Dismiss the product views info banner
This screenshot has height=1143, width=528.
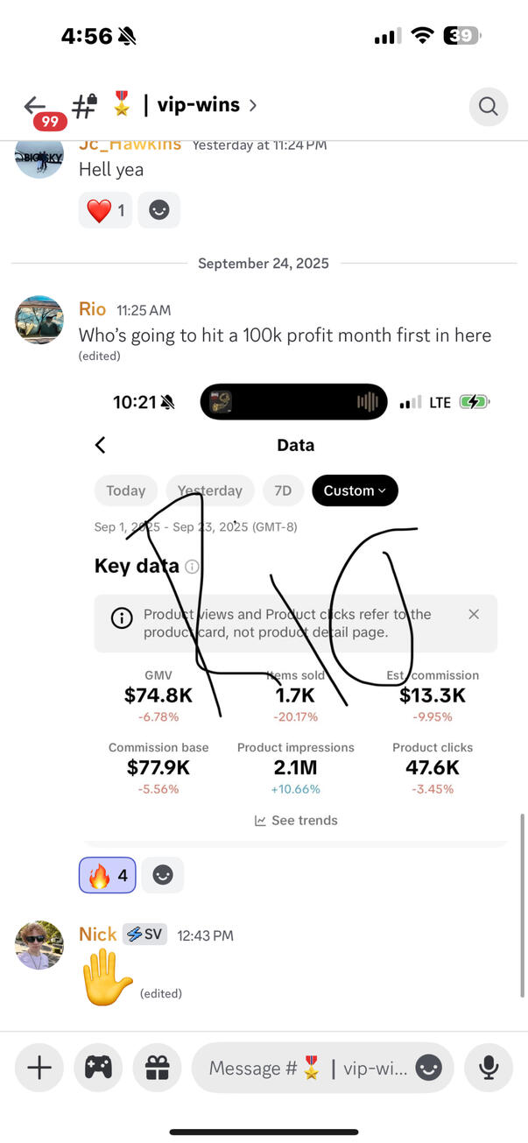(x=474, y=614)
